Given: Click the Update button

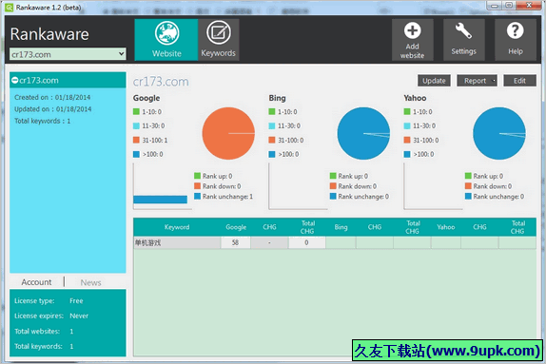Looking at the screenshot, I should coord(434,81).
